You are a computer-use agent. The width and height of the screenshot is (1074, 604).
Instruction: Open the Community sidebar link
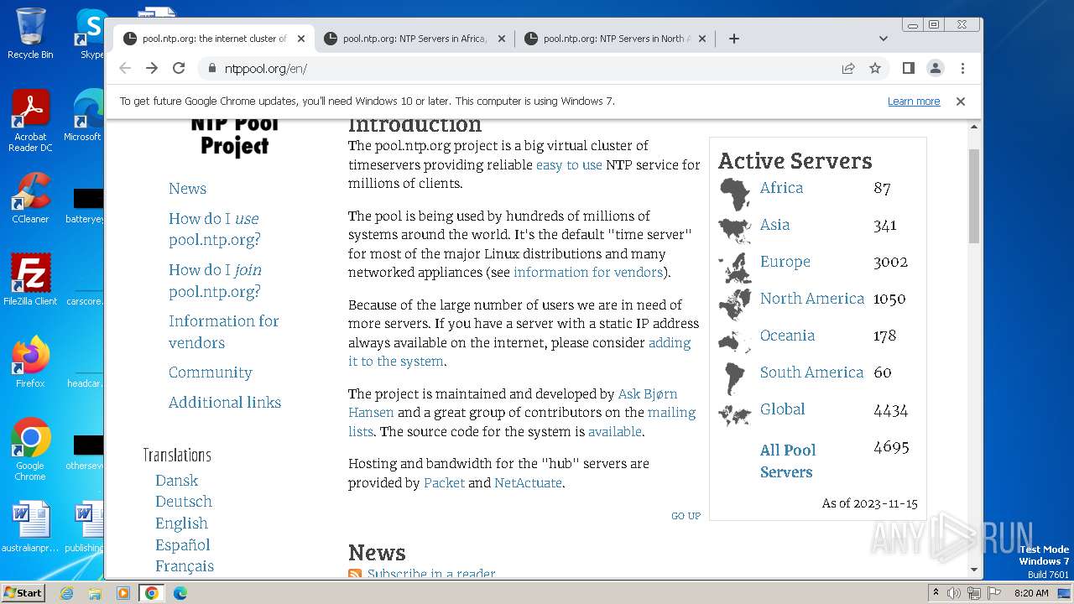tap(210, 372)
